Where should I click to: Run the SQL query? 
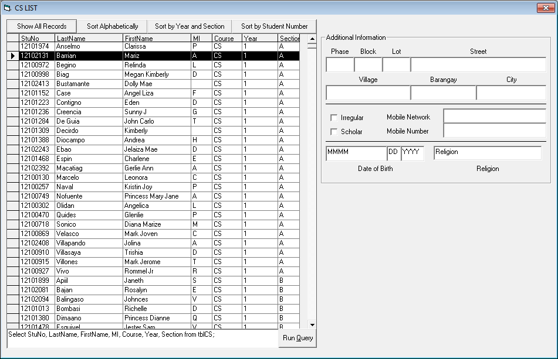tap(298, 338)
